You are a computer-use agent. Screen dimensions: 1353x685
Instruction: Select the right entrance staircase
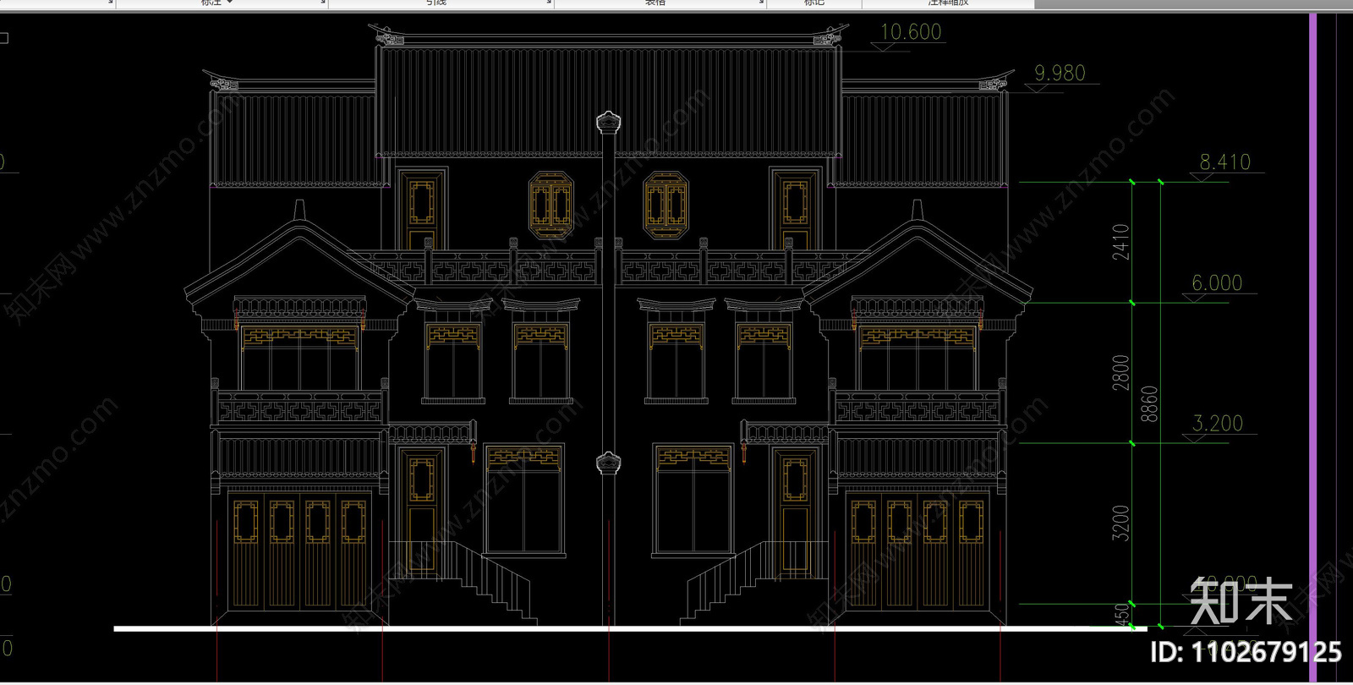[754, 584]
